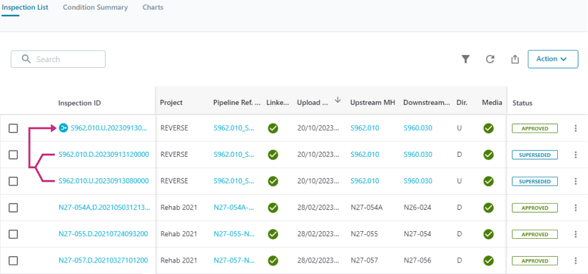Open three-dot menu for S962.010.D row
The image size is (588, 274).
point(575,155)
